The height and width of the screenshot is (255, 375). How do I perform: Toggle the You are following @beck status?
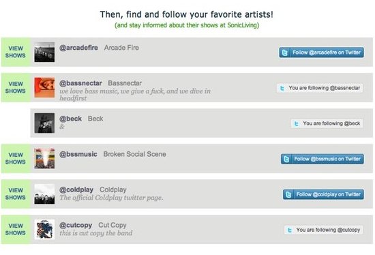[x=327, y=123]
